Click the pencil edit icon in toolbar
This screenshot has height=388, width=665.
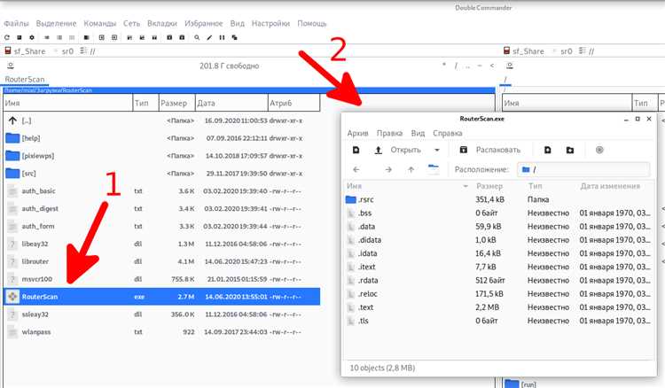coord(209,37)
